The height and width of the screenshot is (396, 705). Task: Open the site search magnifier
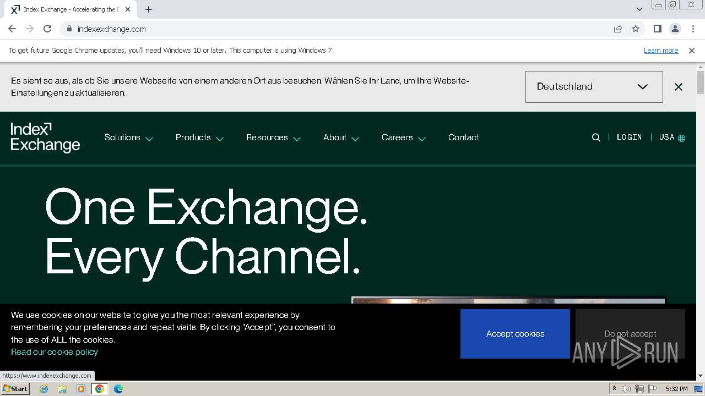point(596,137)
